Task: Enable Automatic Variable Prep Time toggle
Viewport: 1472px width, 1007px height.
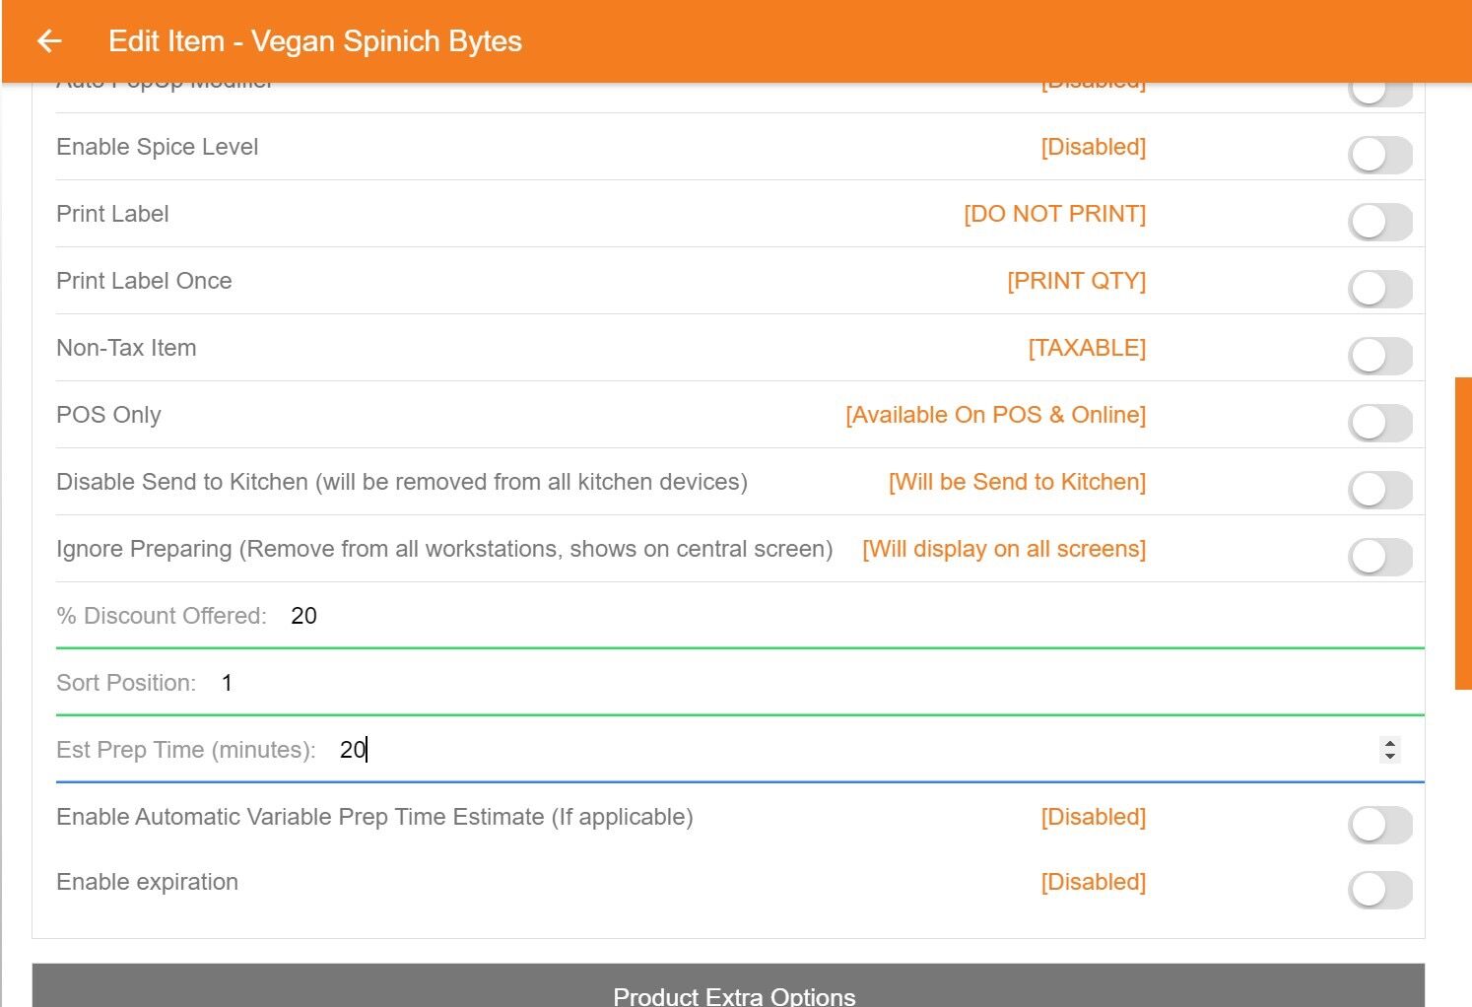Action: click(1379, 825)
